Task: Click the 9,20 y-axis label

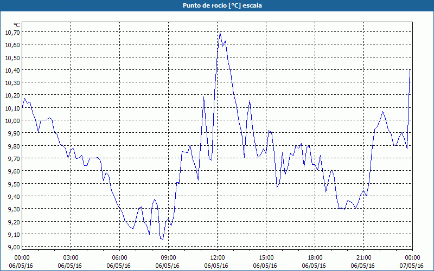Action: point(14,222)
